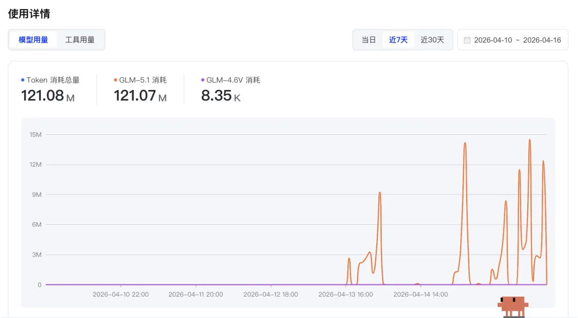Open the end date 2026-04-16 picker

542,40
